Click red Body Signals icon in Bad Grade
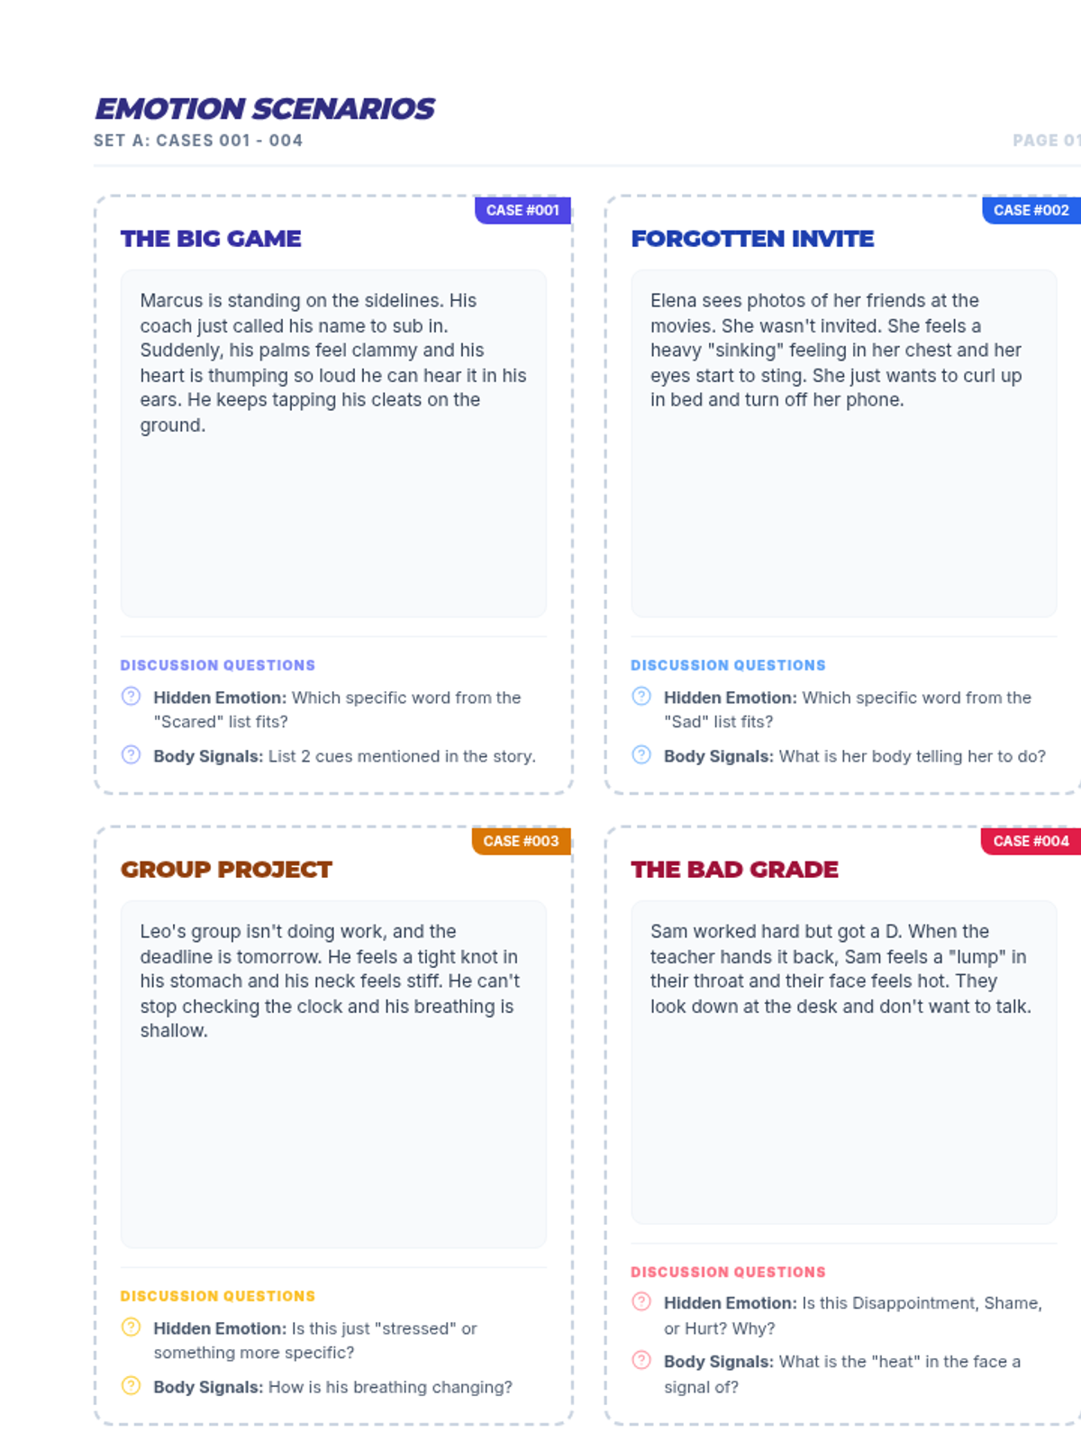The width and height of the screenshot is (1081, 1442). pyautogui.click(x=641, y=1360)
